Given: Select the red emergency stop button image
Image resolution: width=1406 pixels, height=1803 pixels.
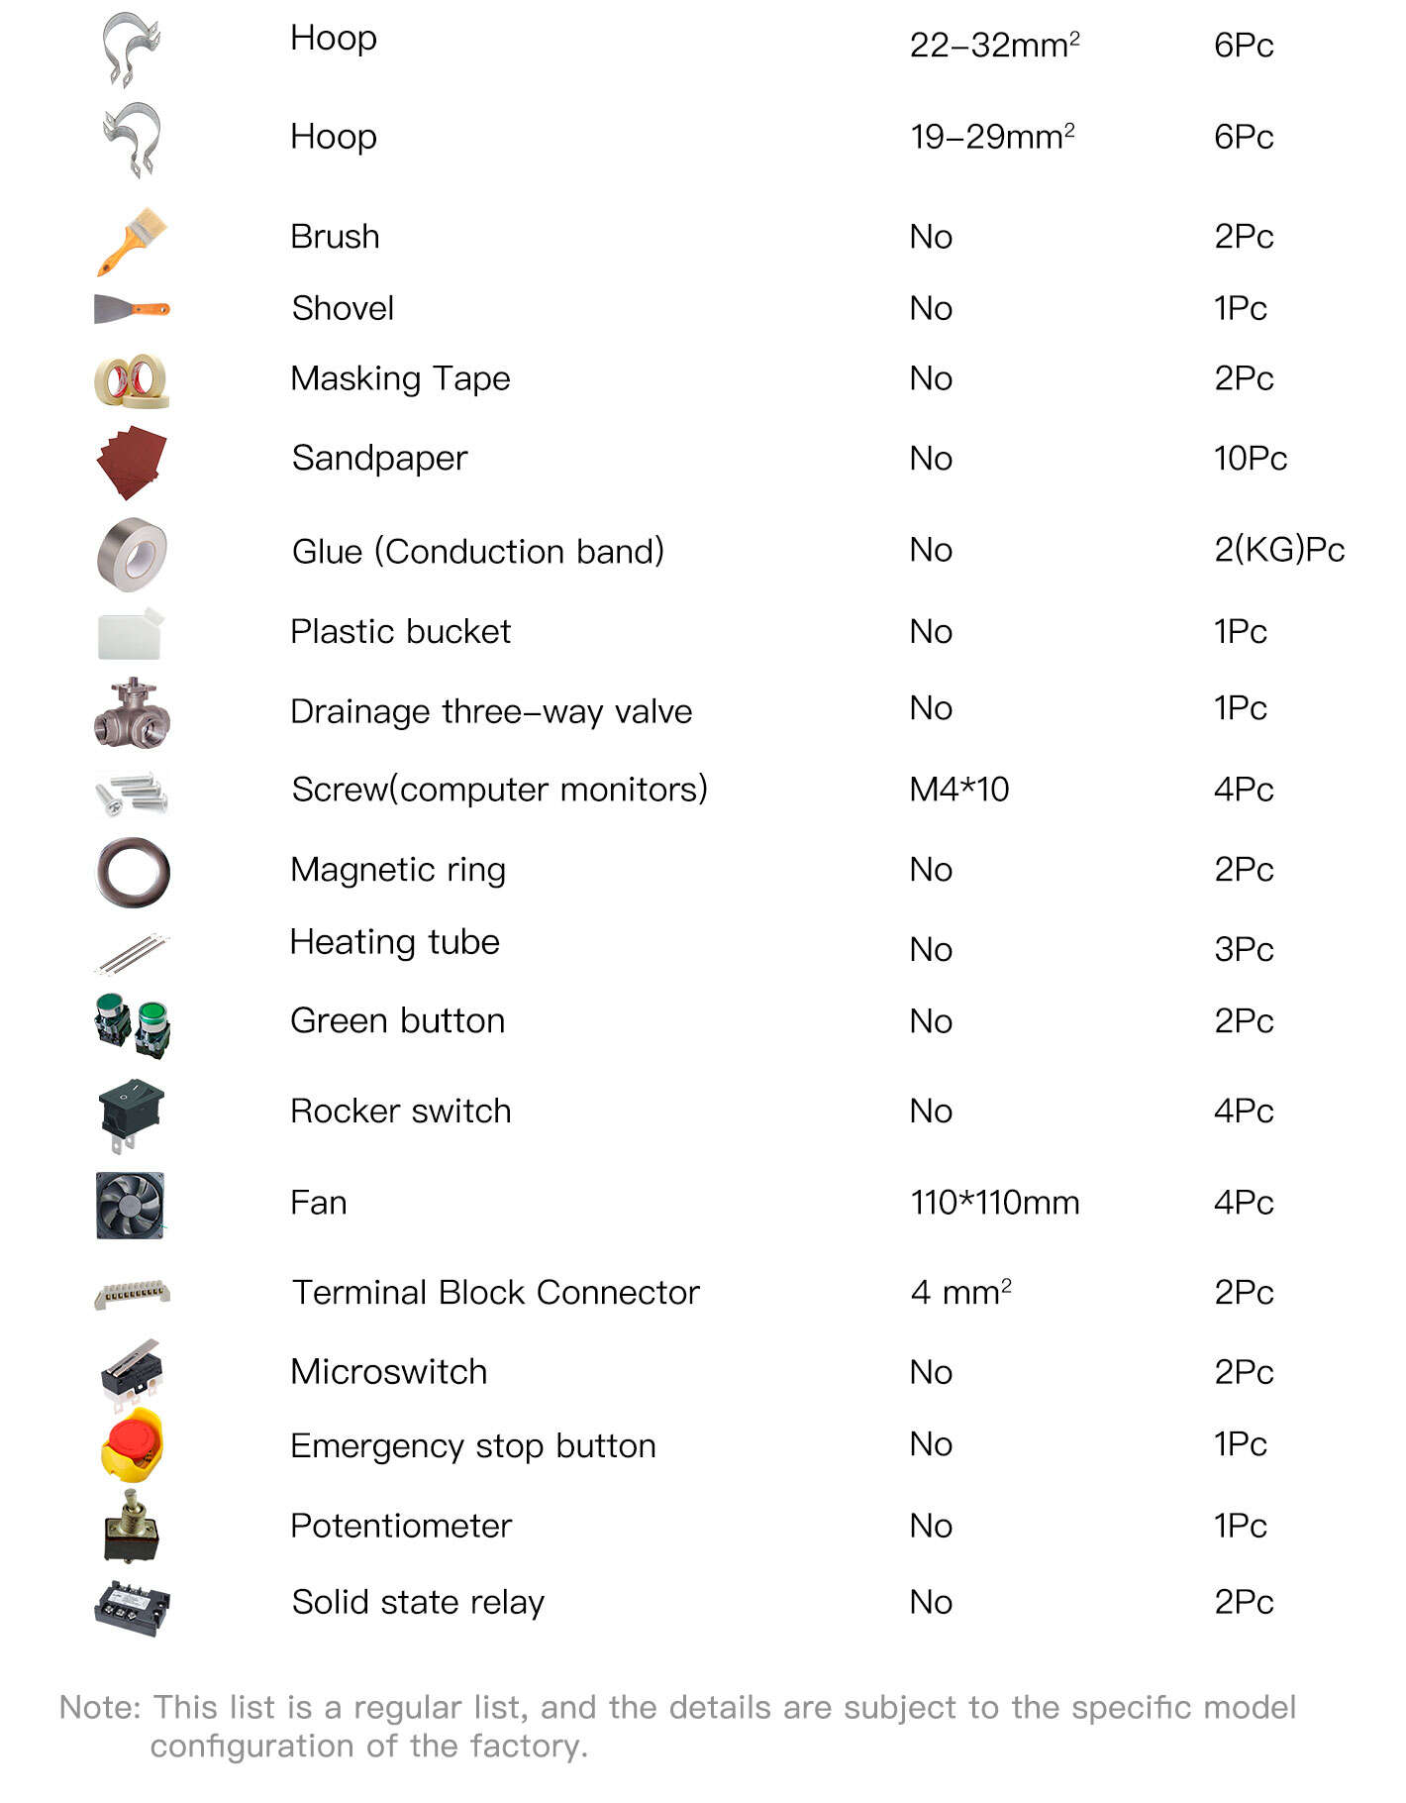Looking at the screenshot, I should (x=132, y=1445).
